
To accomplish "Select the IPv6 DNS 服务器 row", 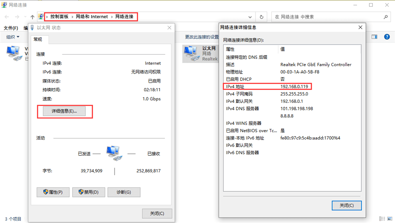I will tap(292, 153).
